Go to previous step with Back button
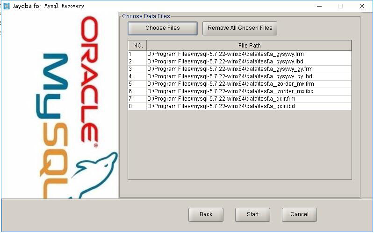The height and width of the screenshot is (233, 374). pos(206,215)
